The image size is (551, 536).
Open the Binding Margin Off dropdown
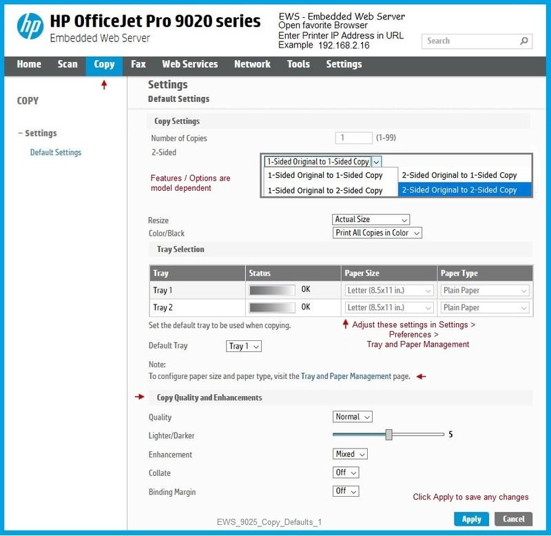click(x=346, y=491)
